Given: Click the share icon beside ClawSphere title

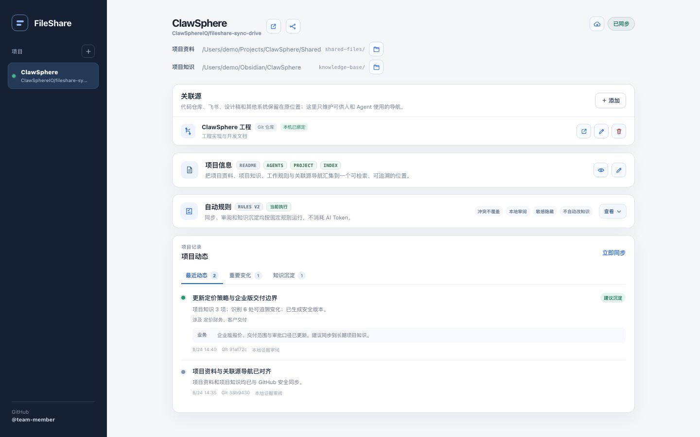Looking at the screenshot, I should pyautogui.click(x=293, y=26).
